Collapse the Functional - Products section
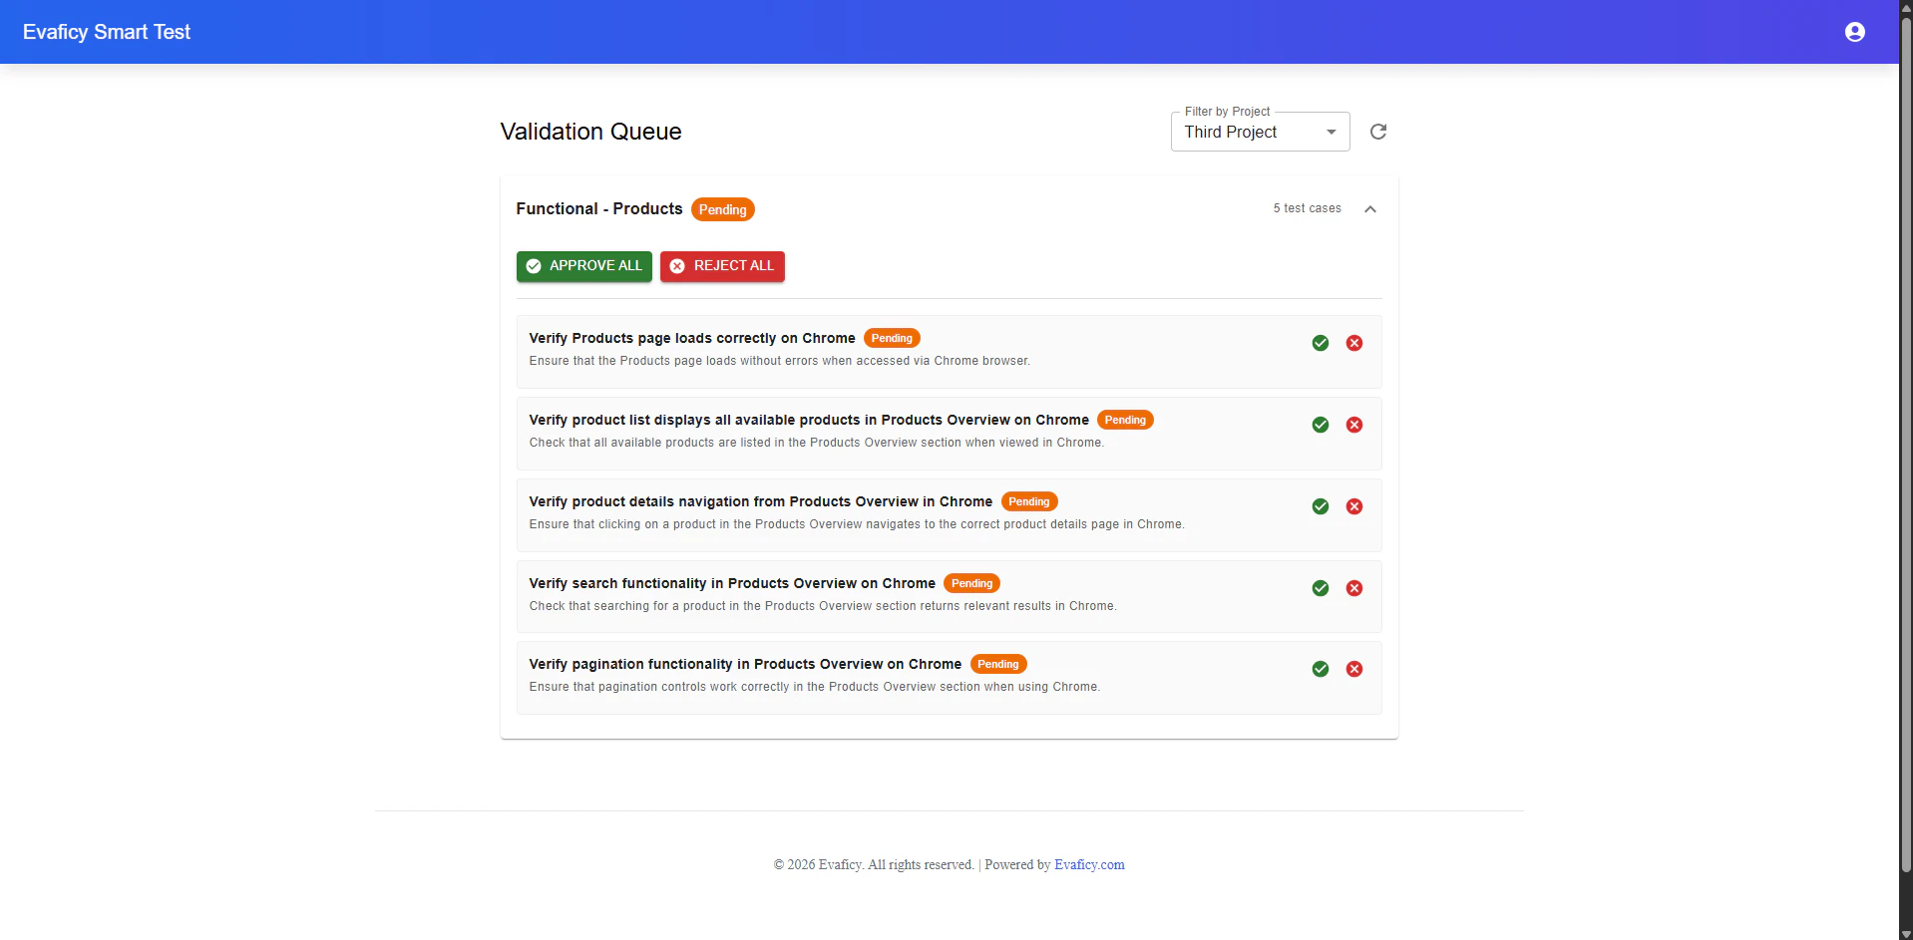This screenshot has height=940, width=1913. [1370, 209]
